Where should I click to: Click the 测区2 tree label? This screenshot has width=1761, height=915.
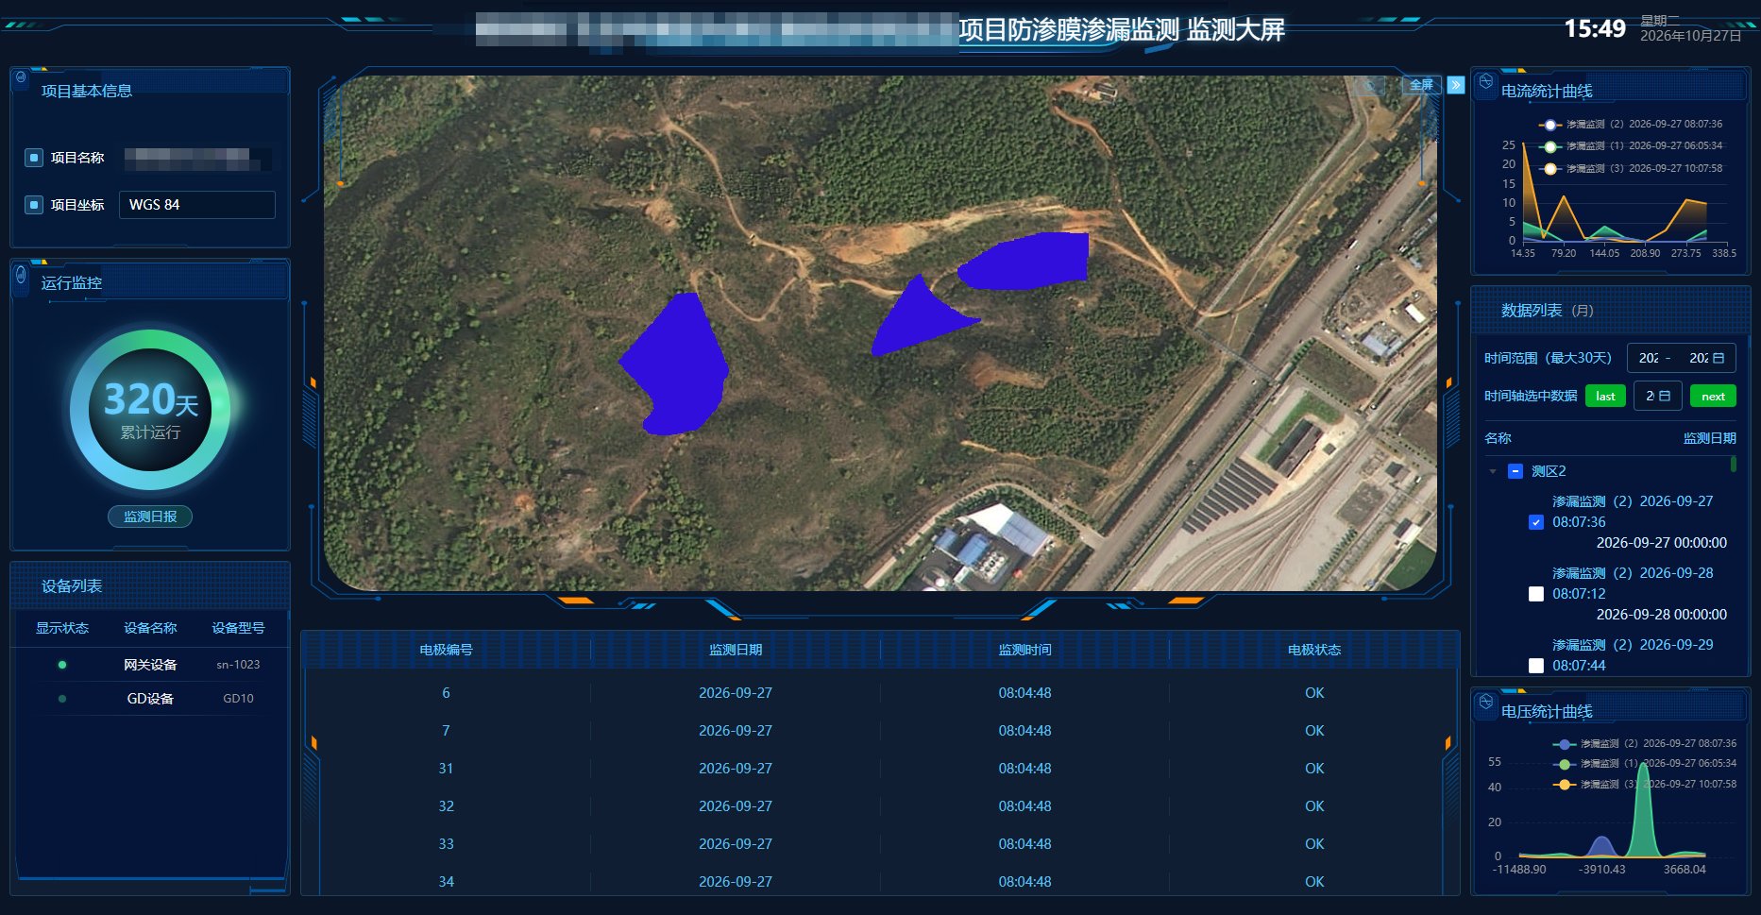(1549, 471)
